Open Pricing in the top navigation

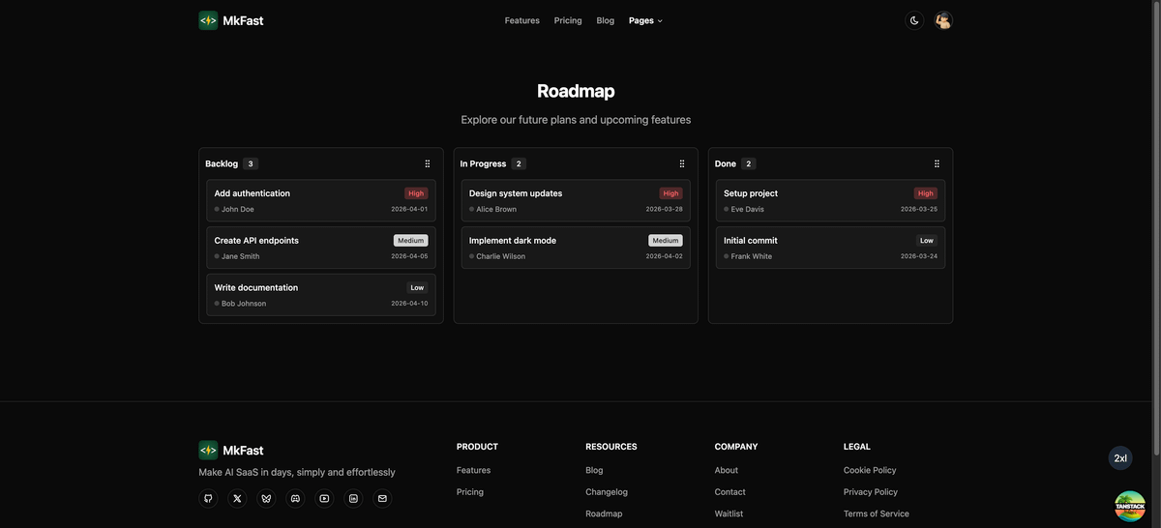pos(568,20)
